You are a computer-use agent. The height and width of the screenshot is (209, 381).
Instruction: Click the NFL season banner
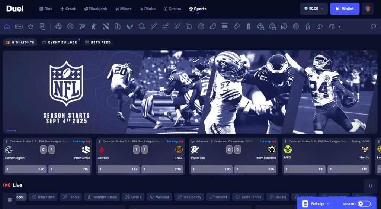pos(190,91)
